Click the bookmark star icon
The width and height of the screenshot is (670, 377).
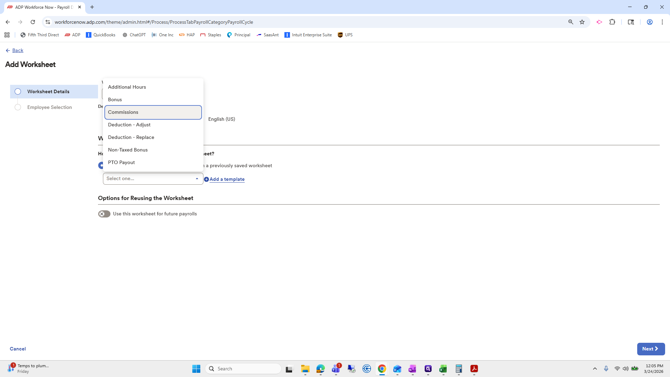[x=582, y=22]
